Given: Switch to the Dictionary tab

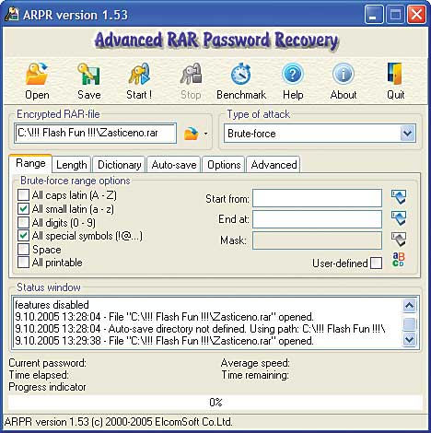Looking at the screenshot, I should pyautogui.click(x=119, y=165).
